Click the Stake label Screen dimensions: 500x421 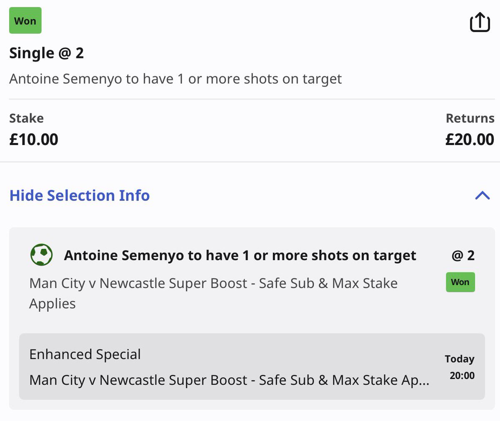[26, 118]
